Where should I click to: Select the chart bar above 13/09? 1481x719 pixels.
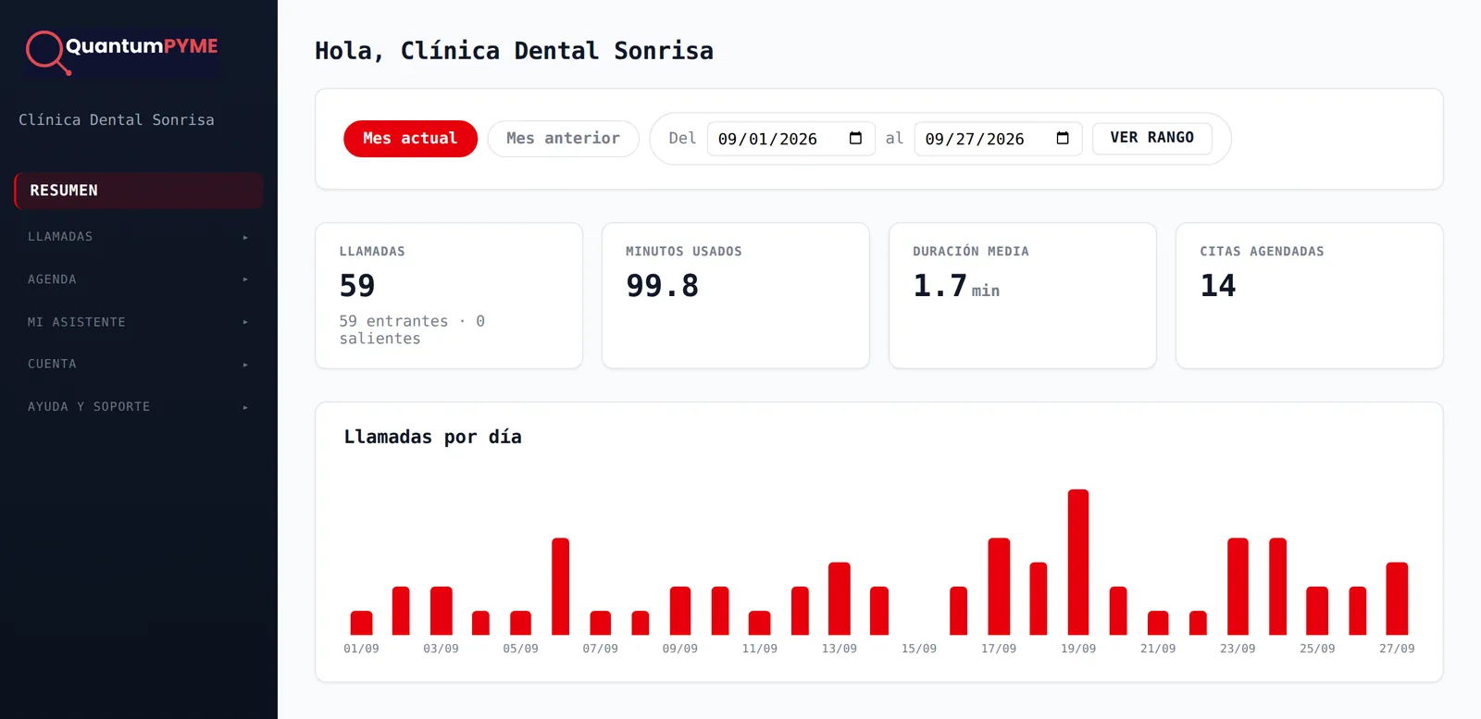pos(840,599)
